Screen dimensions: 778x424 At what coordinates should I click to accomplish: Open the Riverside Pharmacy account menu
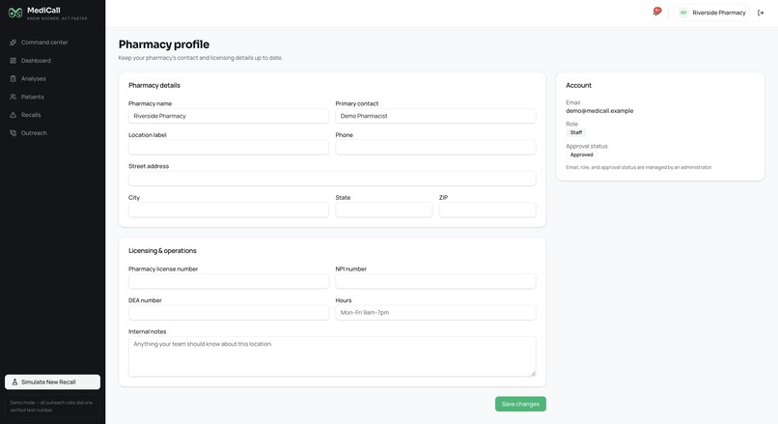[712, 13]
